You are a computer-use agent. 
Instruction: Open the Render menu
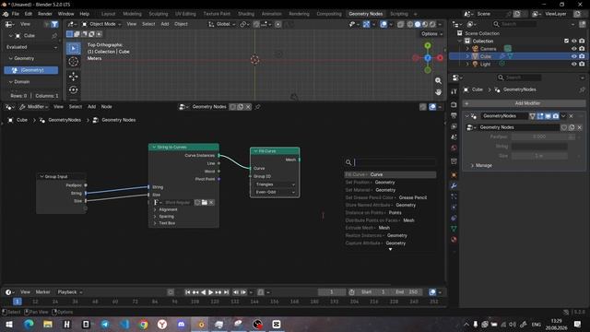(45, 14)
